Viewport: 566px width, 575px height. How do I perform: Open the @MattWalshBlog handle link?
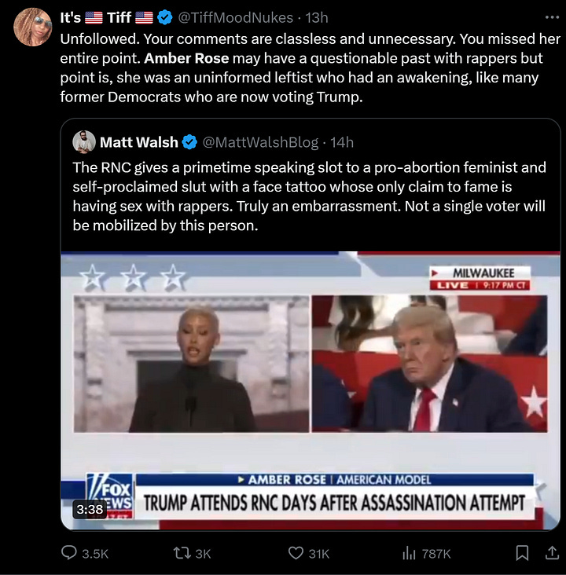[x=260, y=142]
